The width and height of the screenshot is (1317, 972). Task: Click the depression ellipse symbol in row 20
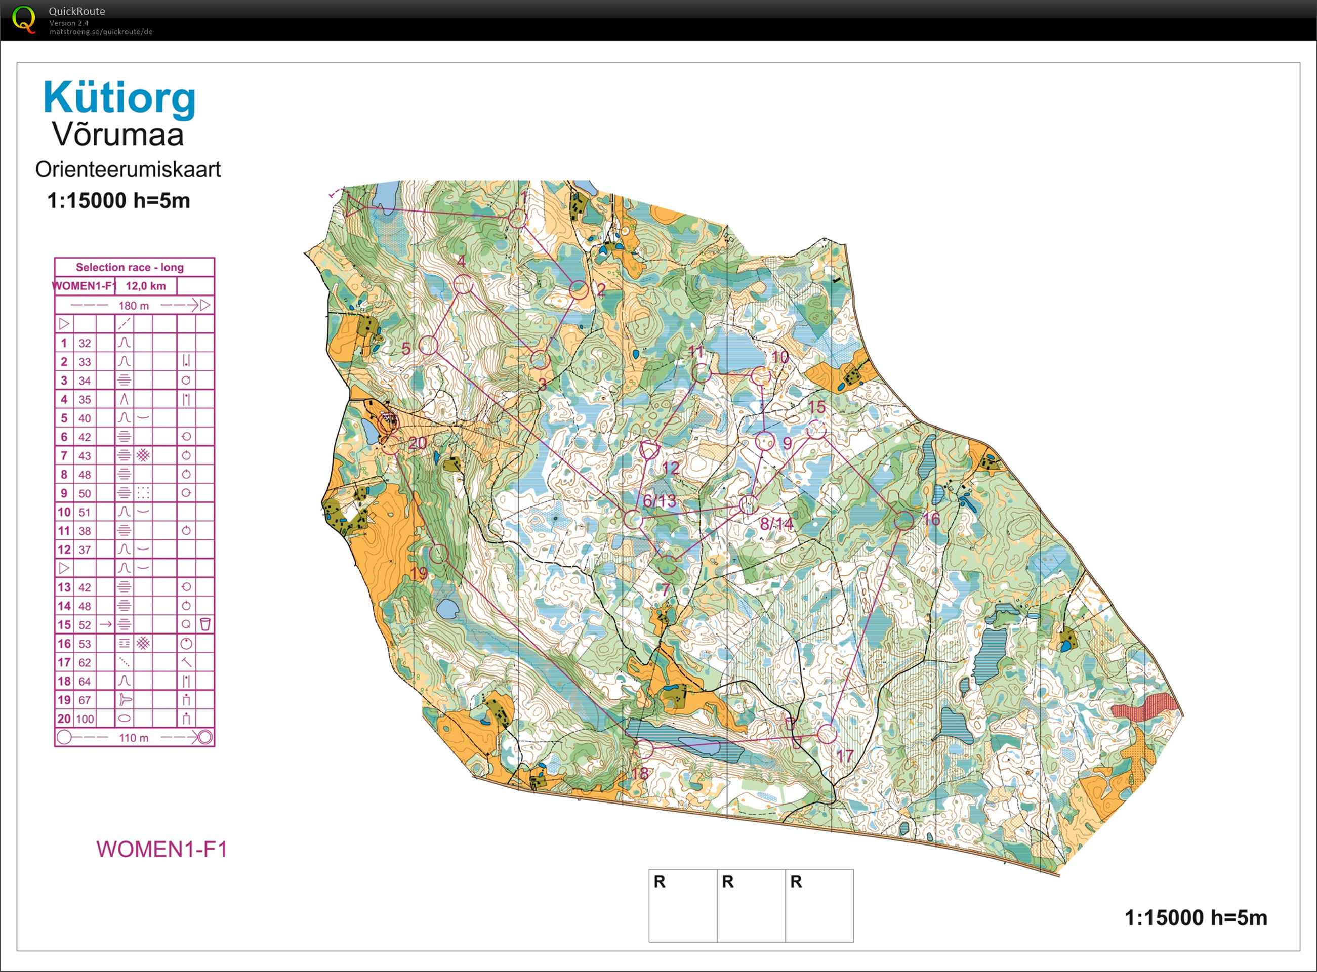click(125, 719)
